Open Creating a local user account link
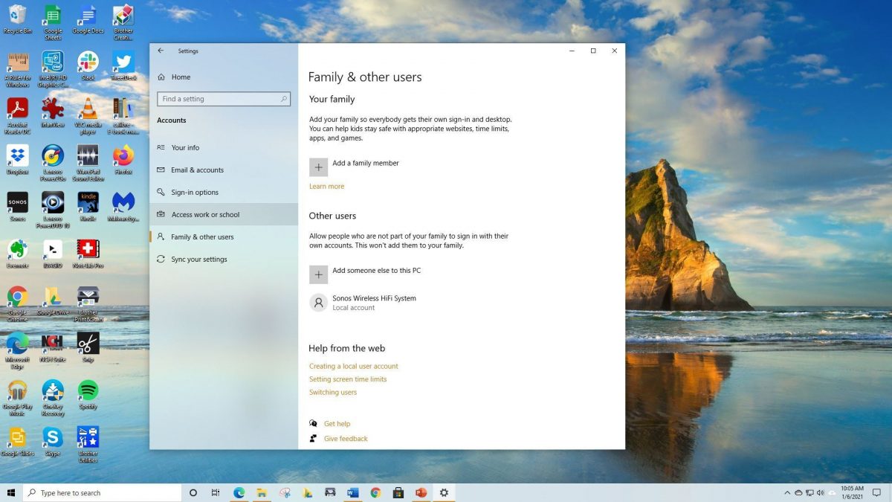The width and height of the screenshot is (892, 502). [353, 367]
